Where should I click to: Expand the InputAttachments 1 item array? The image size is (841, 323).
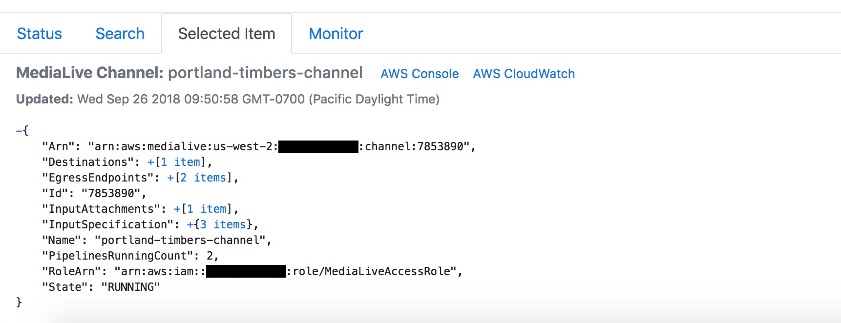click(177, 209)
